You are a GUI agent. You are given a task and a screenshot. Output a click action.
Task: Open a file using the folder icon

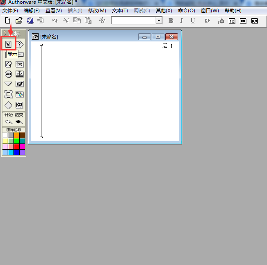tap(19, 21)
